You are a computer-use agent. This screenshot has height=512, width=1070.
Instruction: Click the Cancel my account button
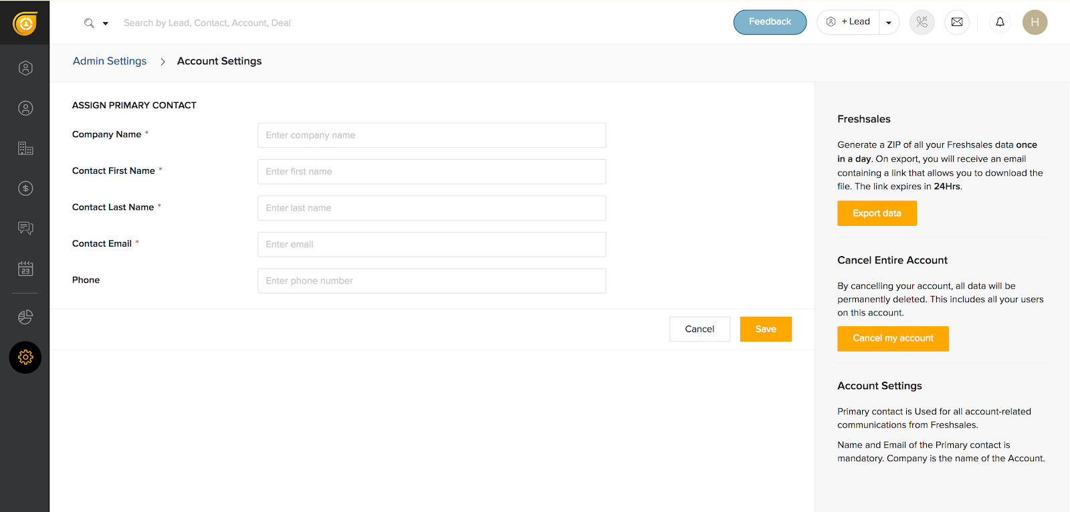coord(893,338)
